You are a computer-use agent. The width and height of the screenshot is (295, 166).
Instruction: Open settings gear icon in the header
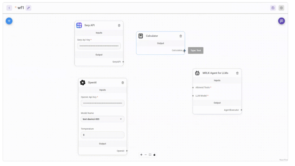[281, 8]
